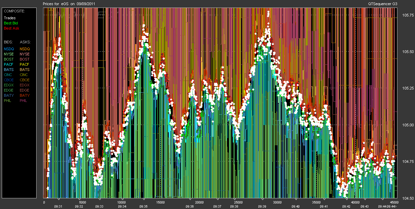
Task: Click the 25000 sequence axis label
Action: (x=238, y=202)
